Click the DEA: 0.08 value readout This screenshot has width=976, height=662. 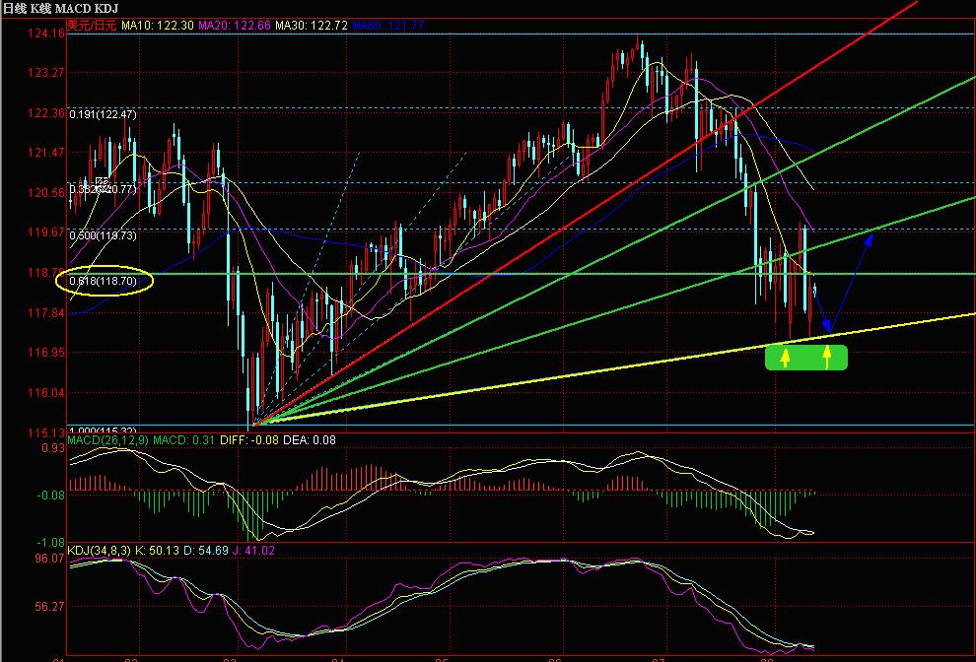pyautogui.click(x=310, y=440)
